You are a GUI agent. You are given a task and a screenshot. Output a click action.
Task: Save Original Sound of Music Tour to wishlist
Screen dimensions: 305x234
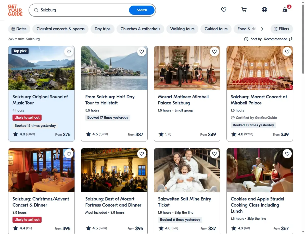(x=69, y=52)
